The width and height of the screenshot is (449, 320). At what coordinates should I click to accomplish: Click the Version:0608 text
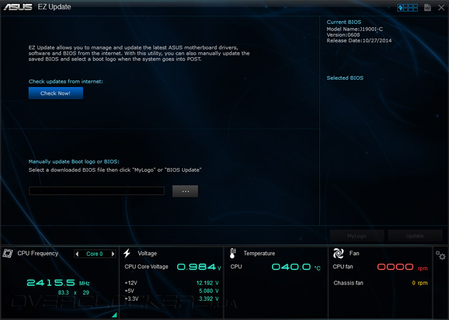click(344, 35)
